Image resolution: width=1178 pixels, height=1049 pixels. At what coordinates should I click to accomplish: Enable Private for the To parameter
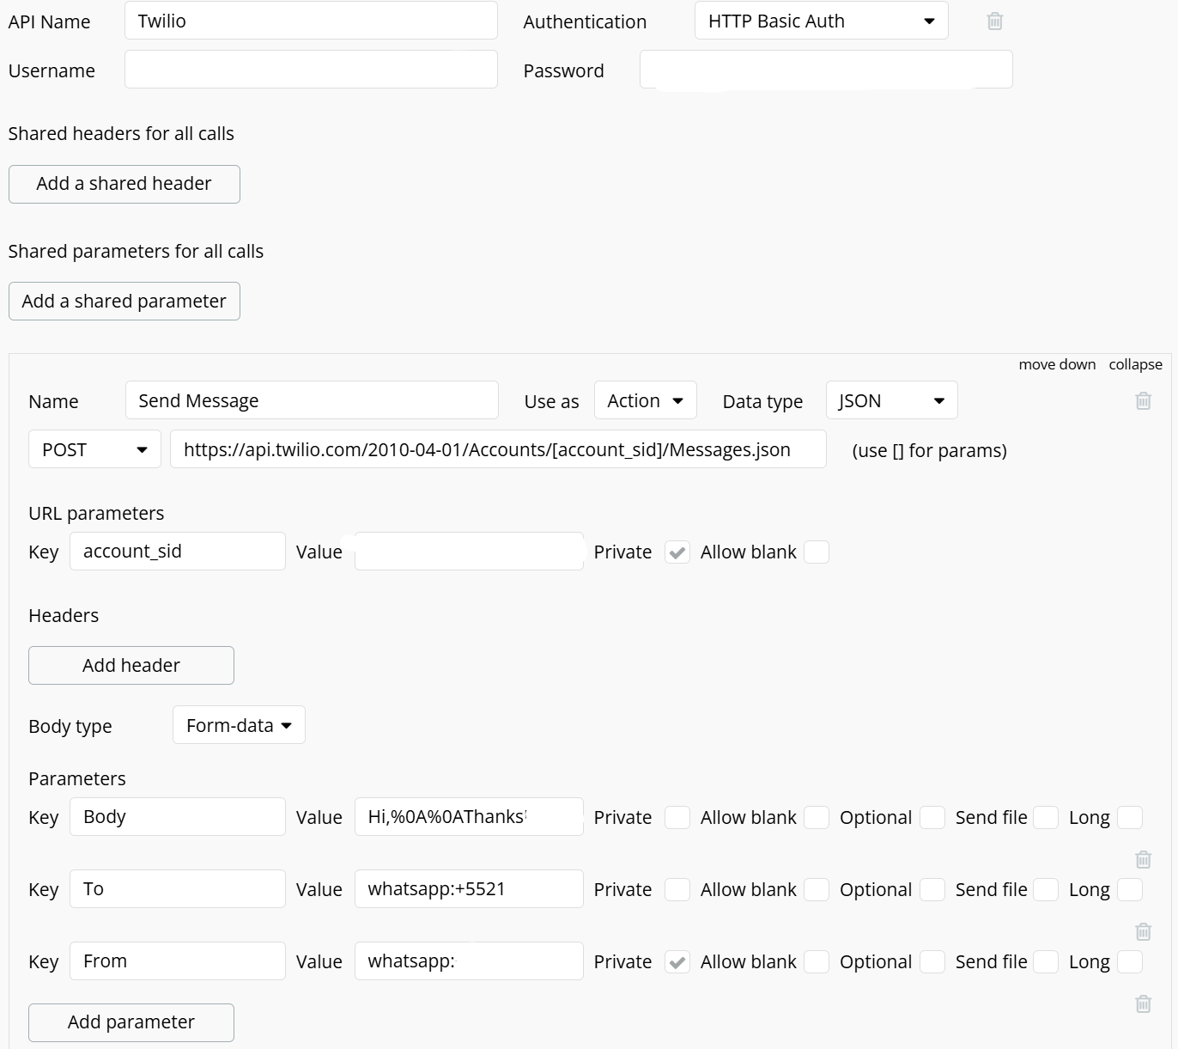(677, 890)
